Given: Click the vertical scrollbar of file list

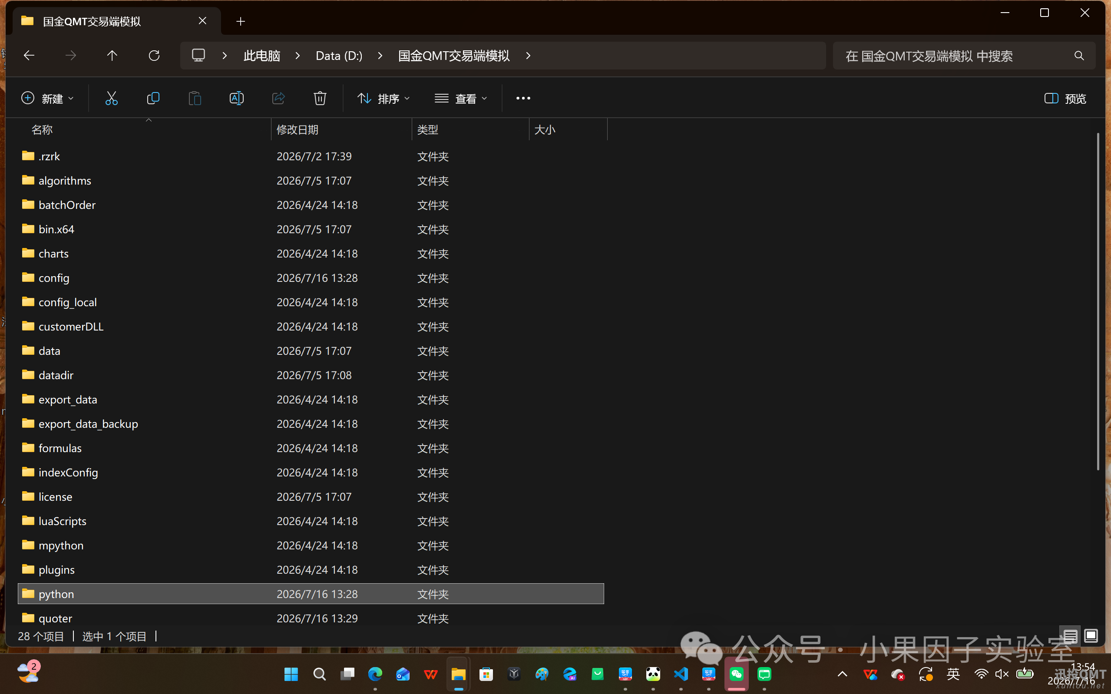Looking at the screenshot, I should coord(1098,301).
